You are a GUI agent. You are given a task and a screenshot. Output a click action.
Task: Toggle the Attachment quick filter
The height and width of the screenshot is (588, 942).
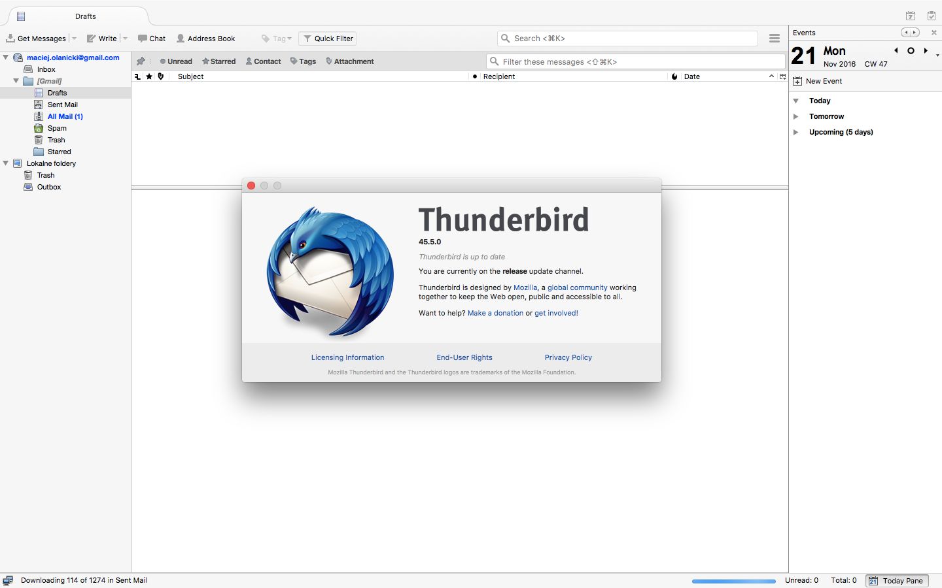[350, 61]
